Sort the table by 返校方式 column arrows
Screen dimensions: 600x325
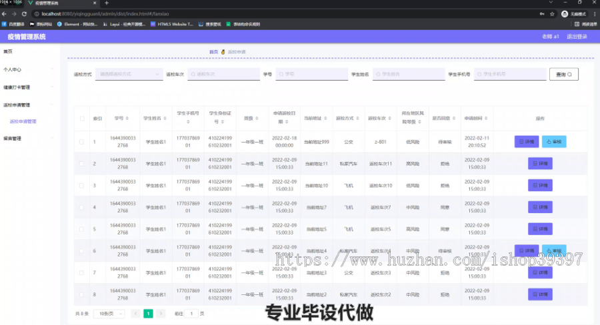coord(357,119)
